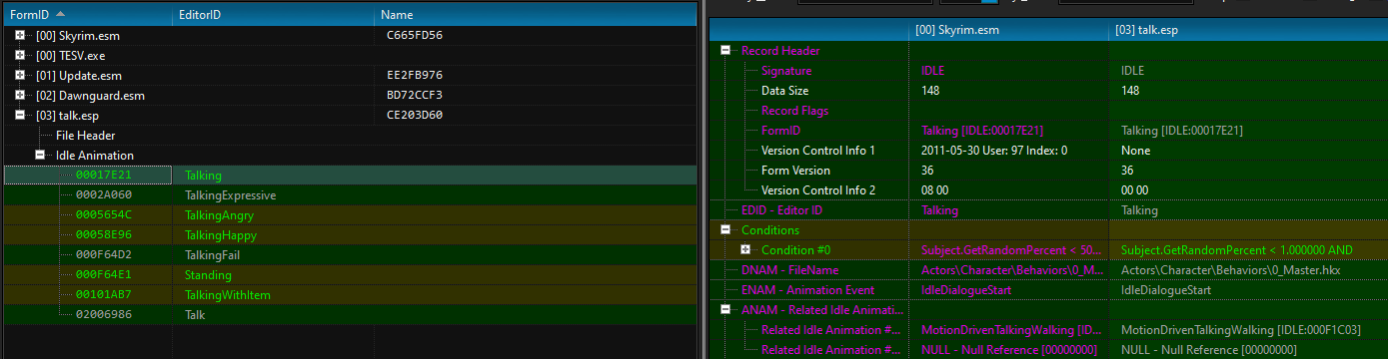1388x359 pixels.
Task: Expand the [00] Skyrim.esm tree node
Action: (20, 35)
